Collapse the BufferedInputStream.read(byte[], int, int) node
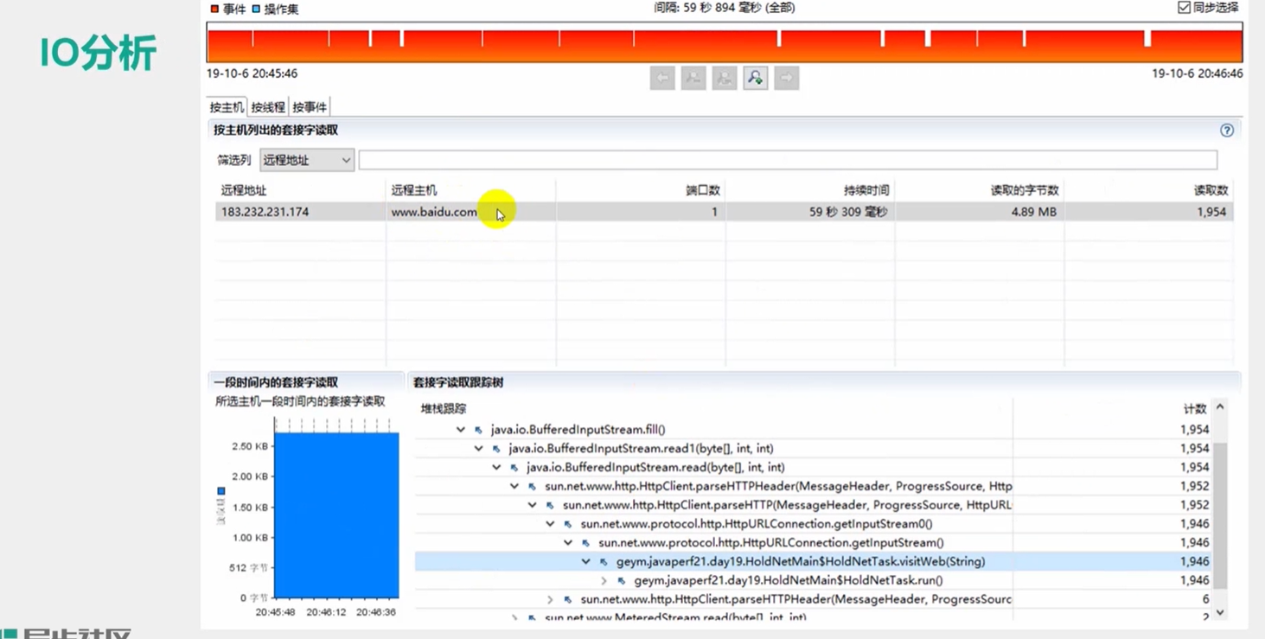The width and height of the screenshot is (1265, 639). 496,468
